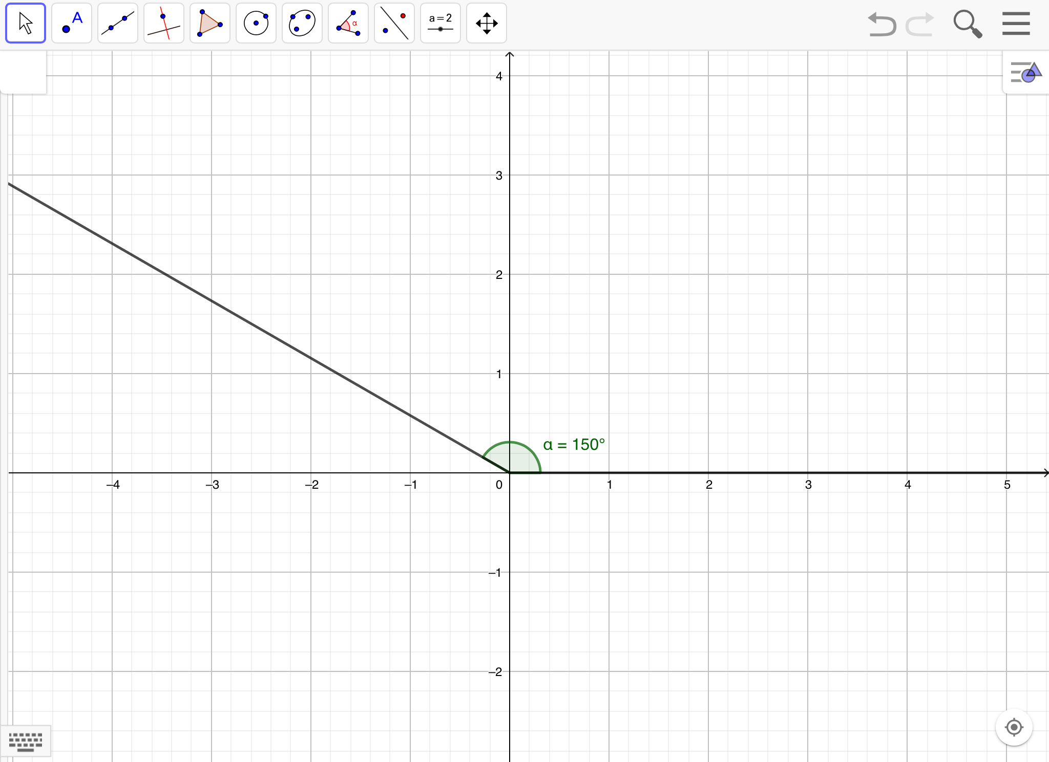This screenshot has height=762, width=1049.
Task: Select the Line through two points tool
Action: pyautogui.click(x=118, y=23)
